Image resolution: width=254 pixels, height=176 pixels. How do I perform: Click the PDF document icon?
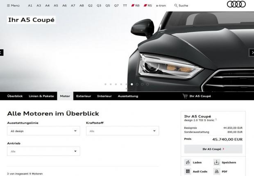(217, 171)
